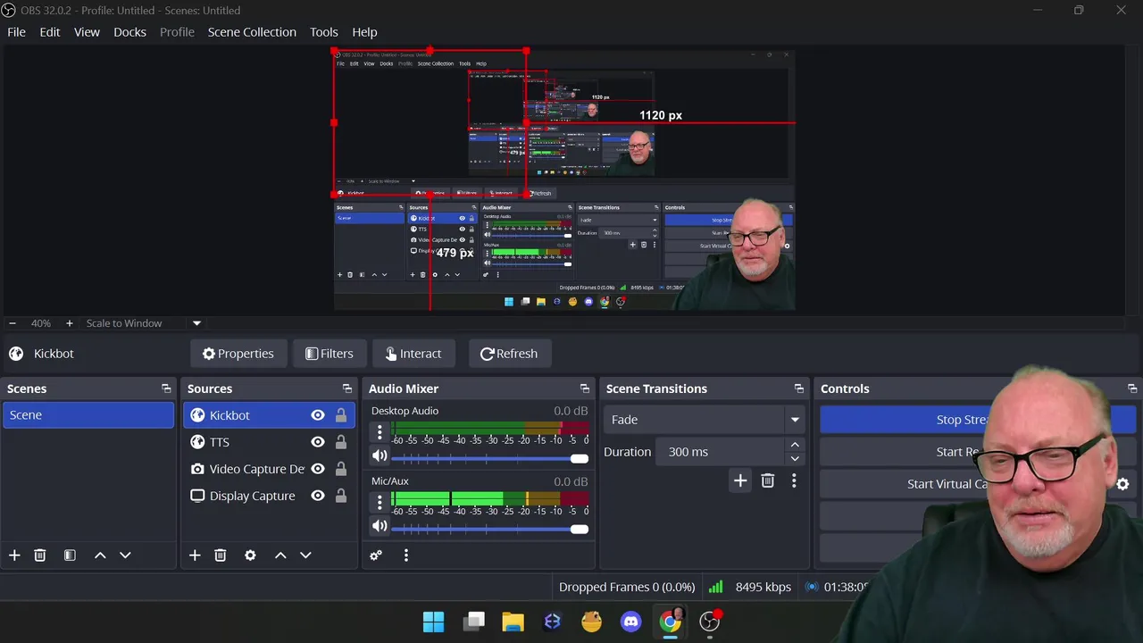1143x643 pixels.
Task: Add a new source with plus icon
Action: pos(195,555)
